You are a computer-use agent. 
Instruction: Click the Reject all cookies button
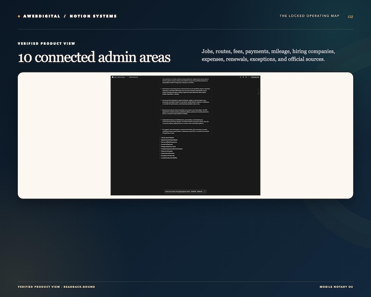click(x=200, y=191)
